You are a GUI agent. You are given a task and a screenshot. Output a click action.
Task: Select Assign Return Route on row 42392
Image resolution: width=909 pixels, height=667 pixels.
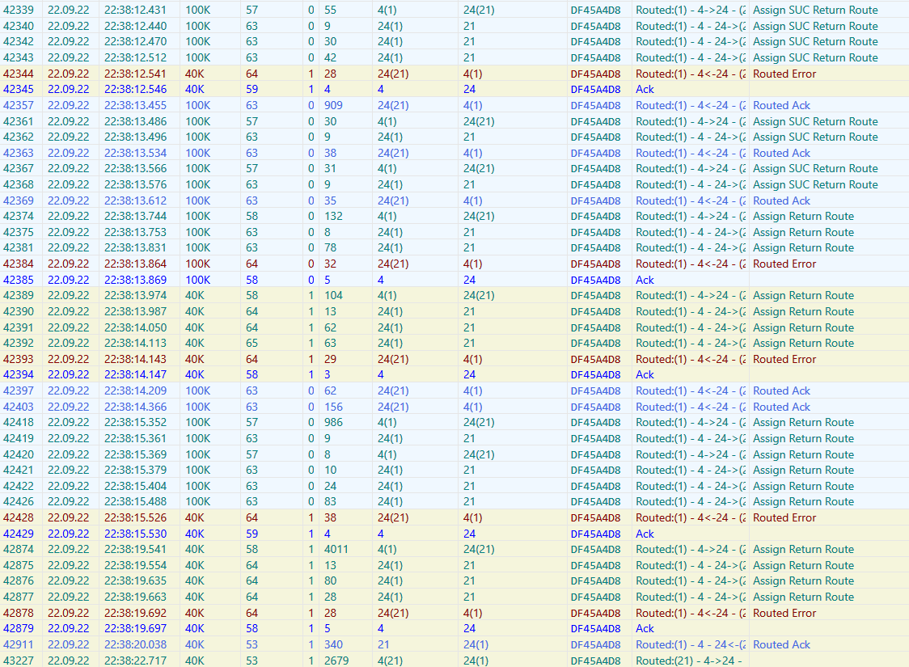point(804,343)
